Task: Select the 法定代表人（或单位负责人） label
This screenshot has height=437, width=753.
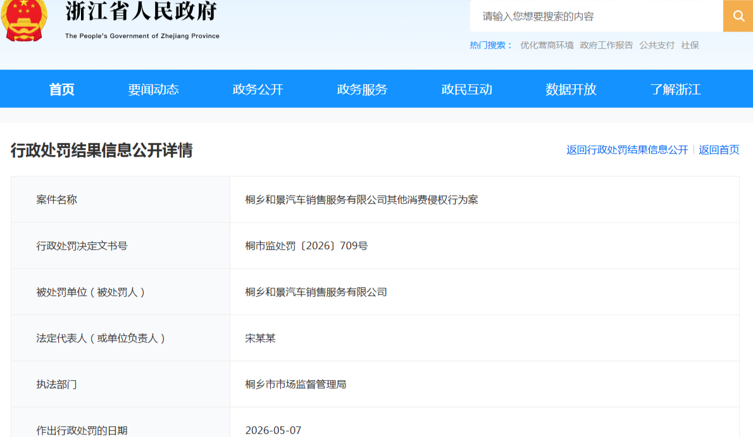Action: [101, 338]
